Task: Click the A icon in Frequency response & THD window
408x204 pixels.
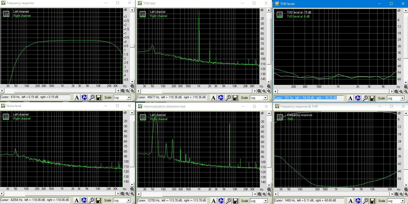Action: click(x=350, y=201)
